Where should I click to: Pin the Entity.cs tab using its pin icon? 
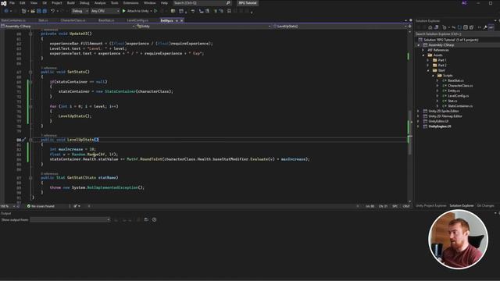pos(177,20)
